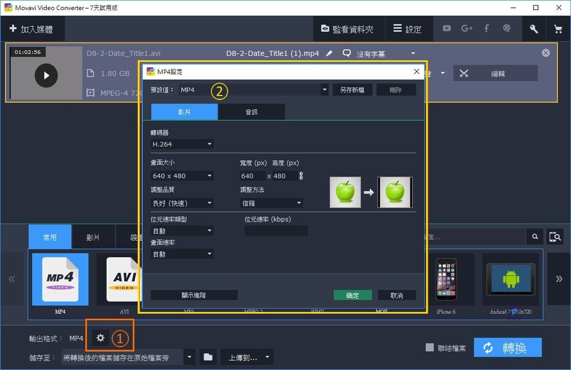
Task: Edit output filename with pencil icon
Action: 329,54
